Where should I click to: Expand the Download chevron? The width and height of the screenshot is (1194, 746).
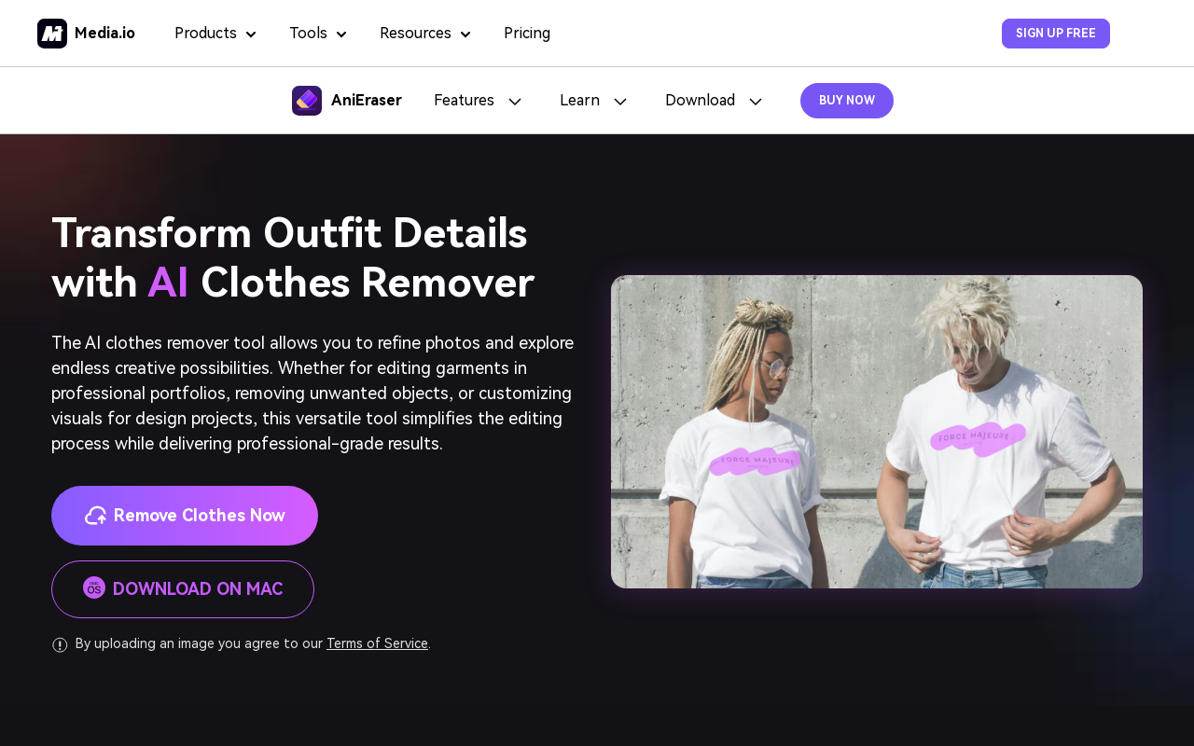(x=756, y=102)
